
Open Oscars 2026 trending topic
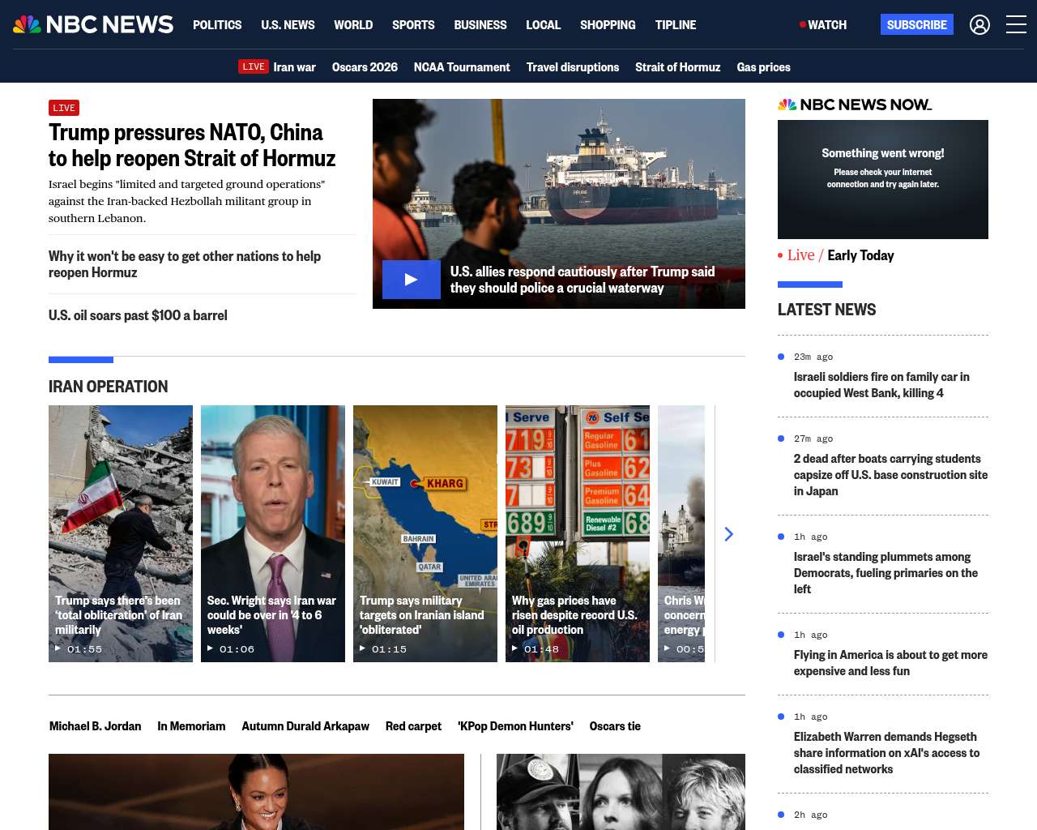(x=365, y=67)
